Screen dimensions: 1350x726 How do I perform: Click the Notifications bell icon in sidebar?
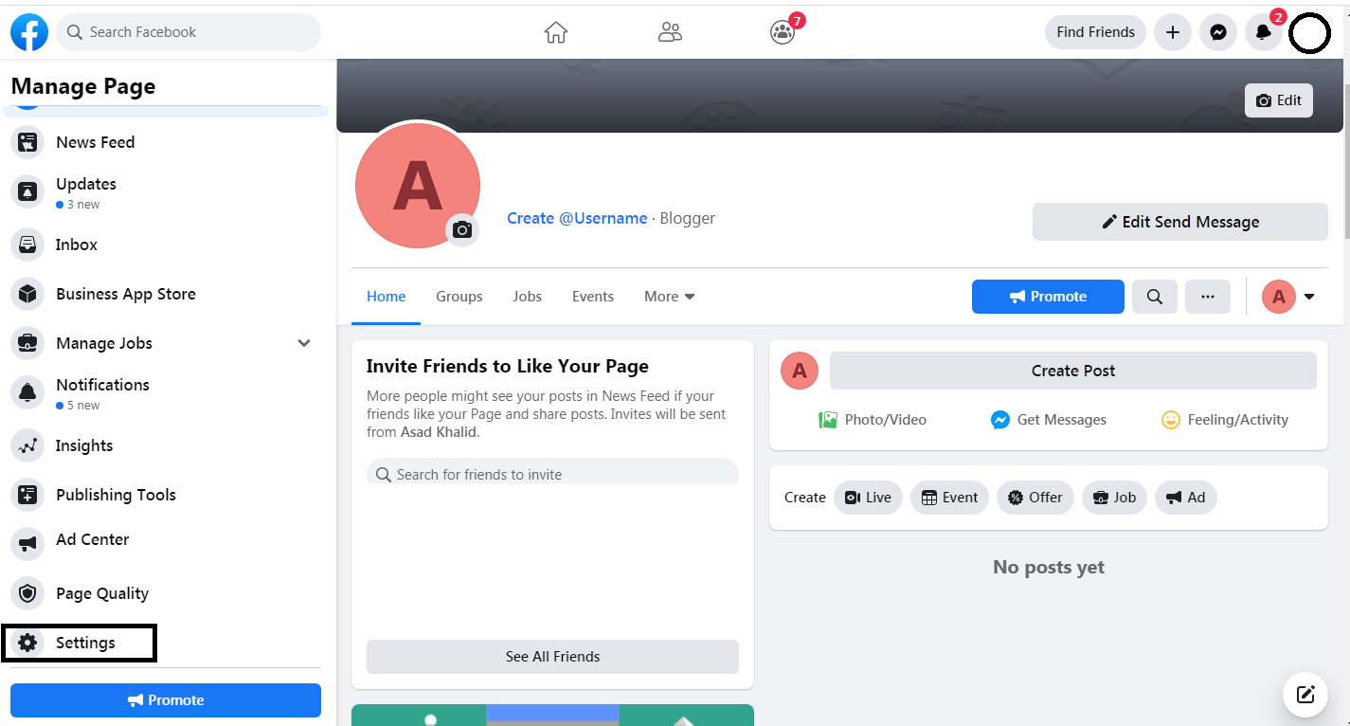[x=27, y=392]
